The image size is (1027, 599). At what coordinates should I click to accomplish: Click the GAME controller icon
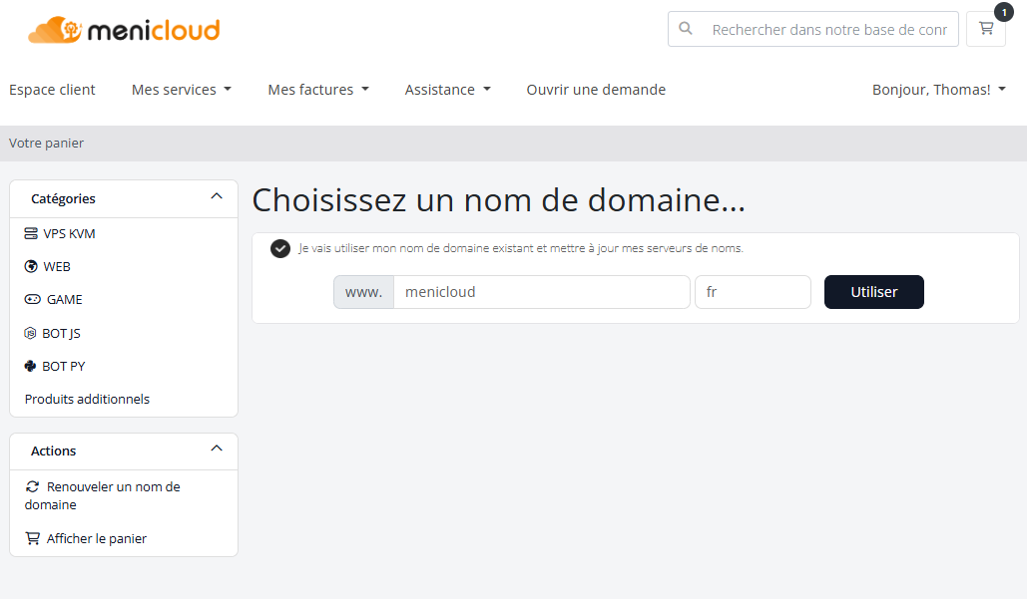click(32, 299)
